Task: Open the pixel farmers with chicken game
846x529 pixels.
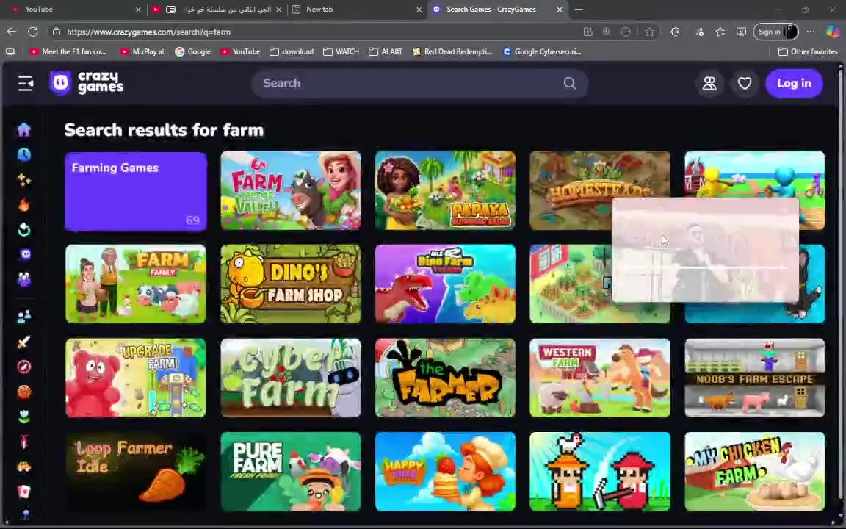Action: 600,471
